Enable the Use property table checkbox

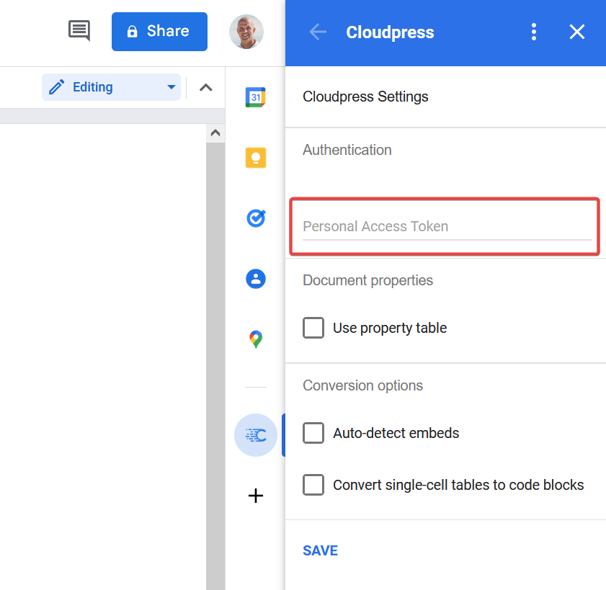(313, 328)
